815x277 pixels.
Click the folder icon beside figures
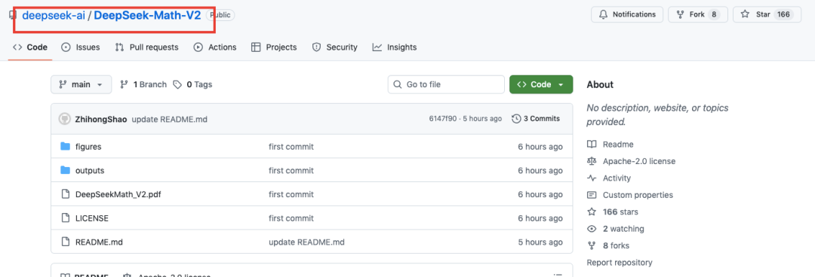[x=65, y=147]
